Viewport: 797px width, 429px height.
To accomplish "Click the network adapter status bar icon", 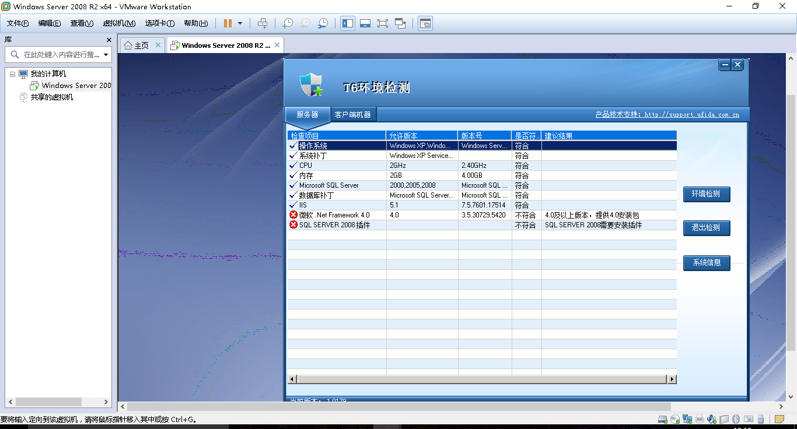I will (x=687, y=419).
